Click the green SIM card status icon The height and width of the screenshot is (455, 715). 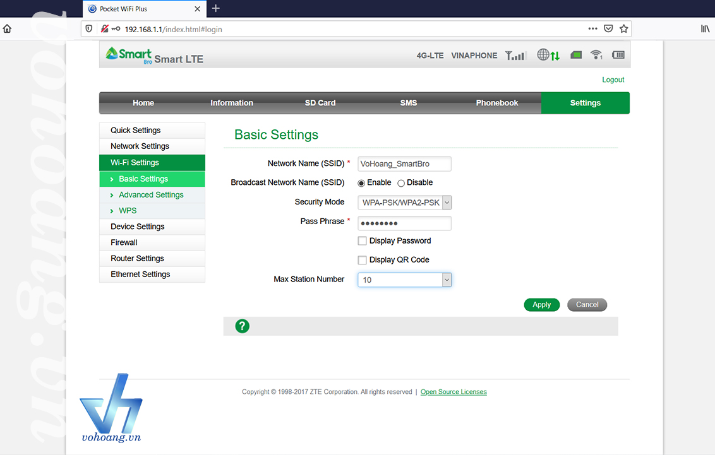(576, 55)
